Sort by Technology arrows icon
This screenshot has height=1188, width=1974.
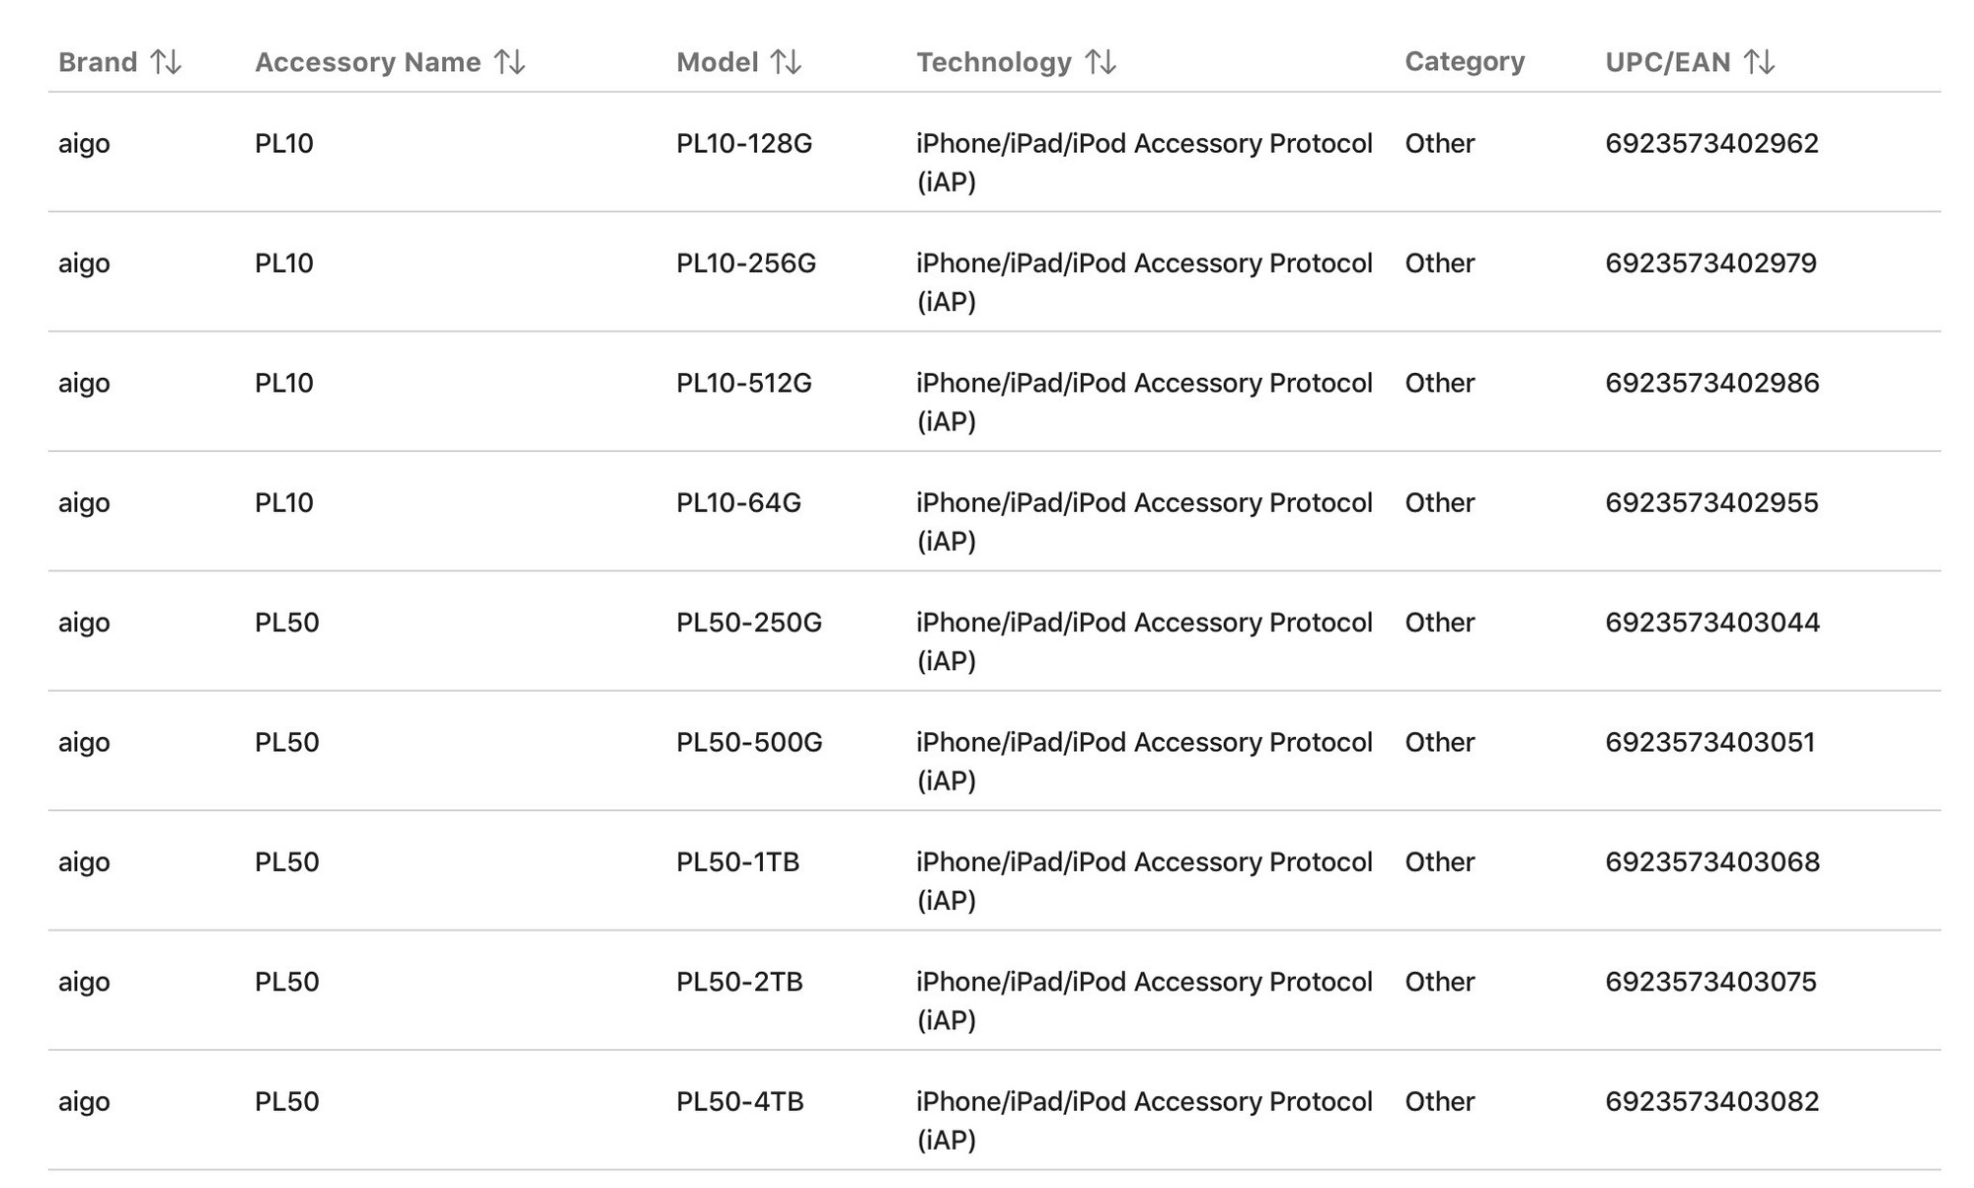1101,62
